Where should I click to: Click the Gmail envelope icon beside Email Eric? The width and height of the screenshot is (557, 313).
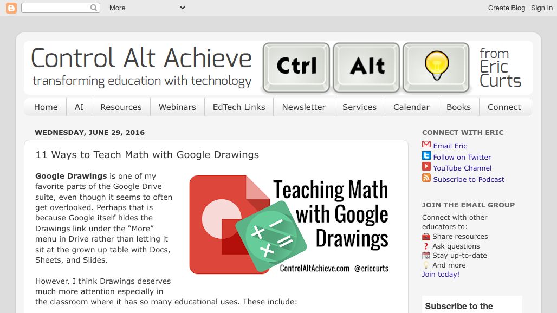click(426, 145)
